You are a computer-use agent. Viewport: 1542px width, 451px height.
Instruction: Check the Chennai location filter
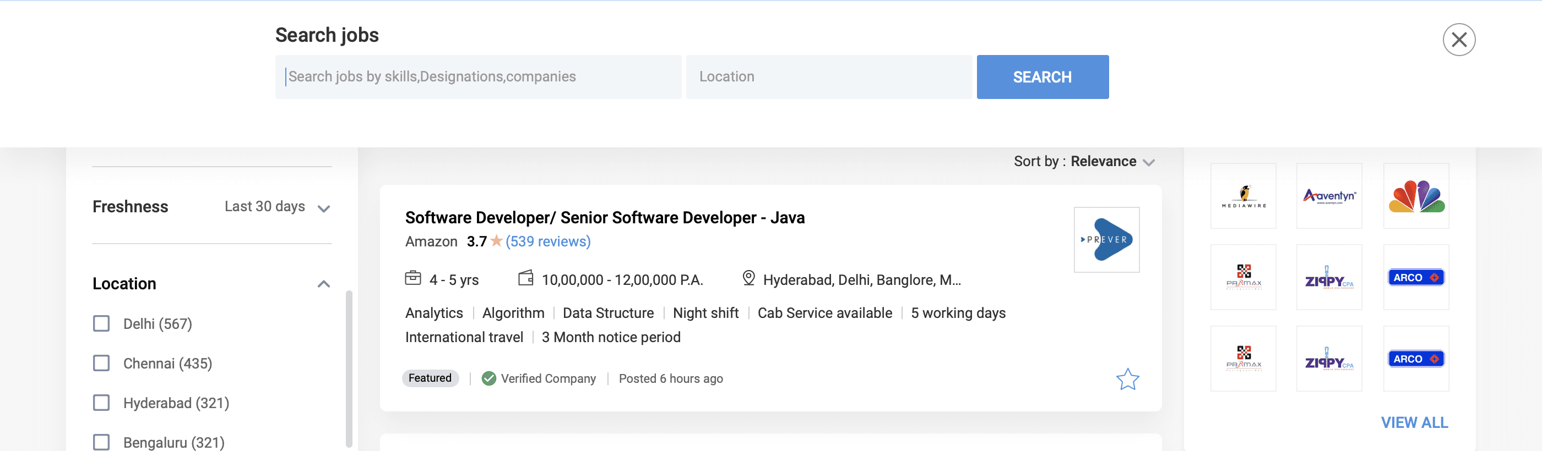click(x=102, y=363)
